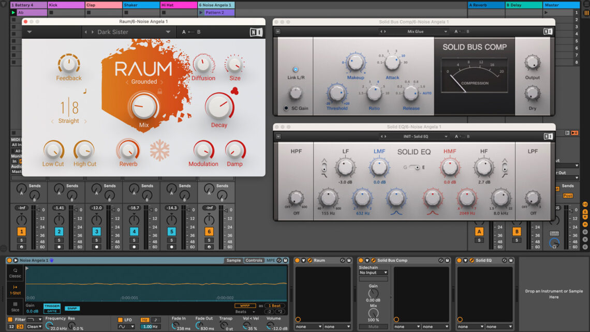This screenshot has height=332, width=590.
Task: Switch to the Controls tab in Simpler
Action: tap(255, 260)
